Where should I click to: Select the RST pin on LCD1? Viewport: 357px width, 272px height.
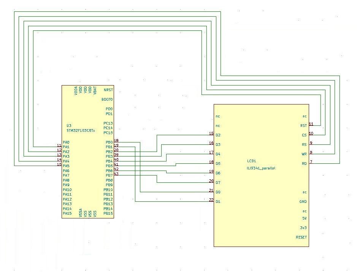(x=303, y=126)
